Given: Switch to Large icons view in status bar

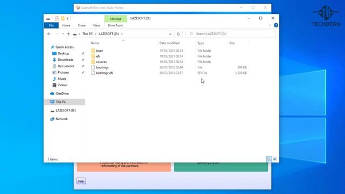Looking at the screenshot, I should [x=275, y=159].
